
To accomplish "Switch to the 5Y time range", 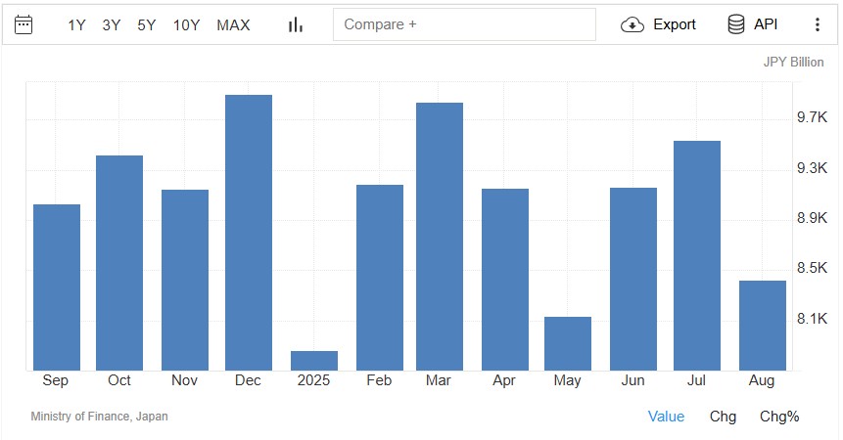I will coord(146,24).
